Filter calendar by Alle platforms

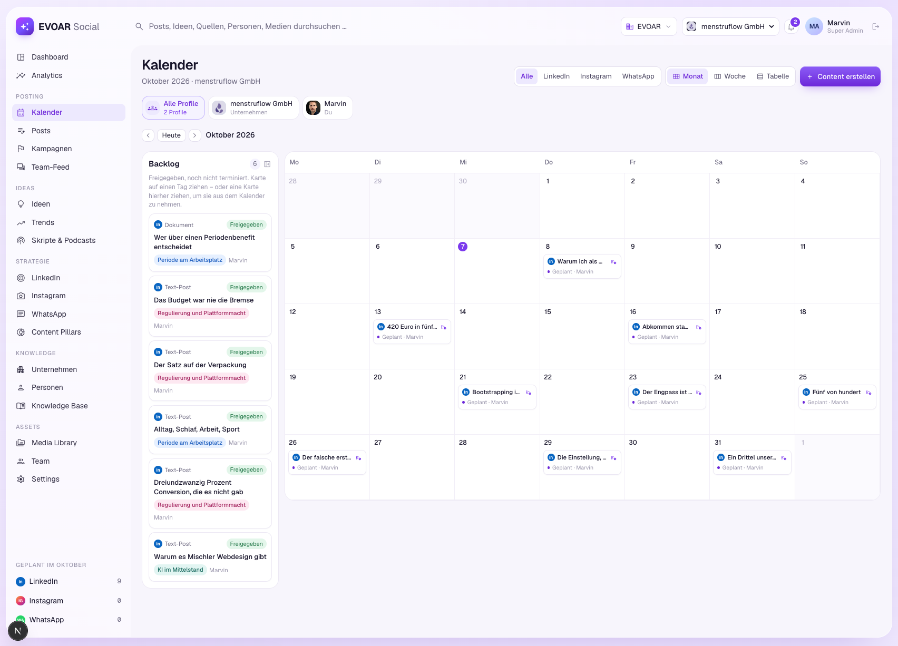pos(526,76)
